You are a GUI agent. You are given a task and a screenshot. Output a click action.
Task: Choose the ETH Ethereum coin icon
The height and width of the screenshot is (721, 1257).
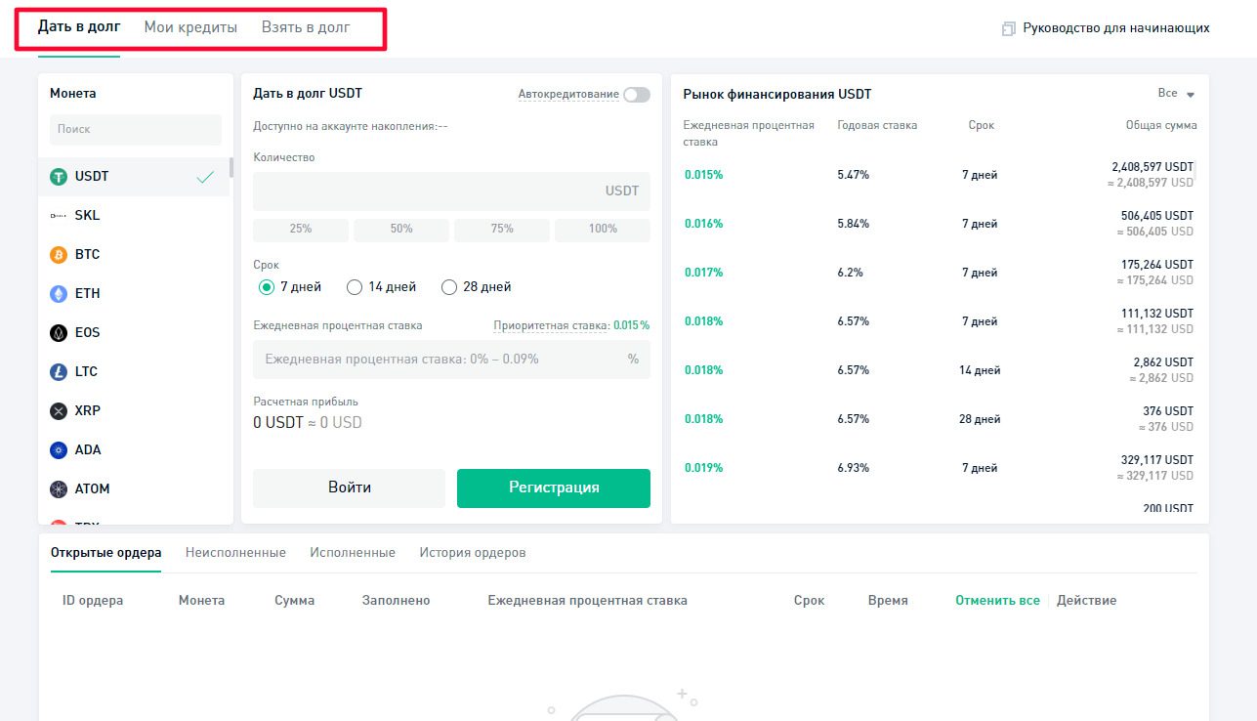[59, 294]
